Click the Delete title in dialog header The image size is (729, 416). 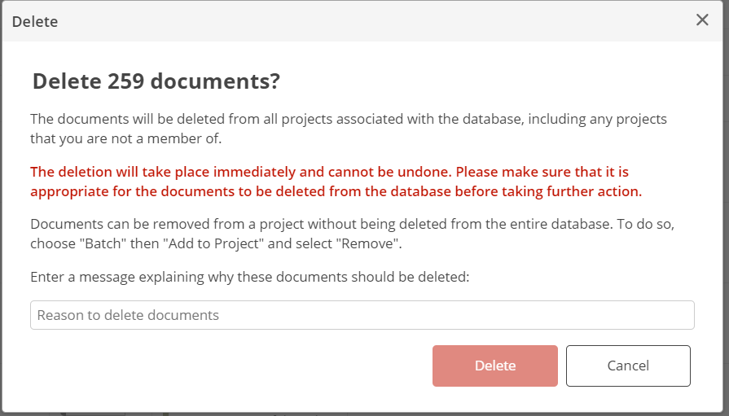pyautogui.click(x=35, y=21)
